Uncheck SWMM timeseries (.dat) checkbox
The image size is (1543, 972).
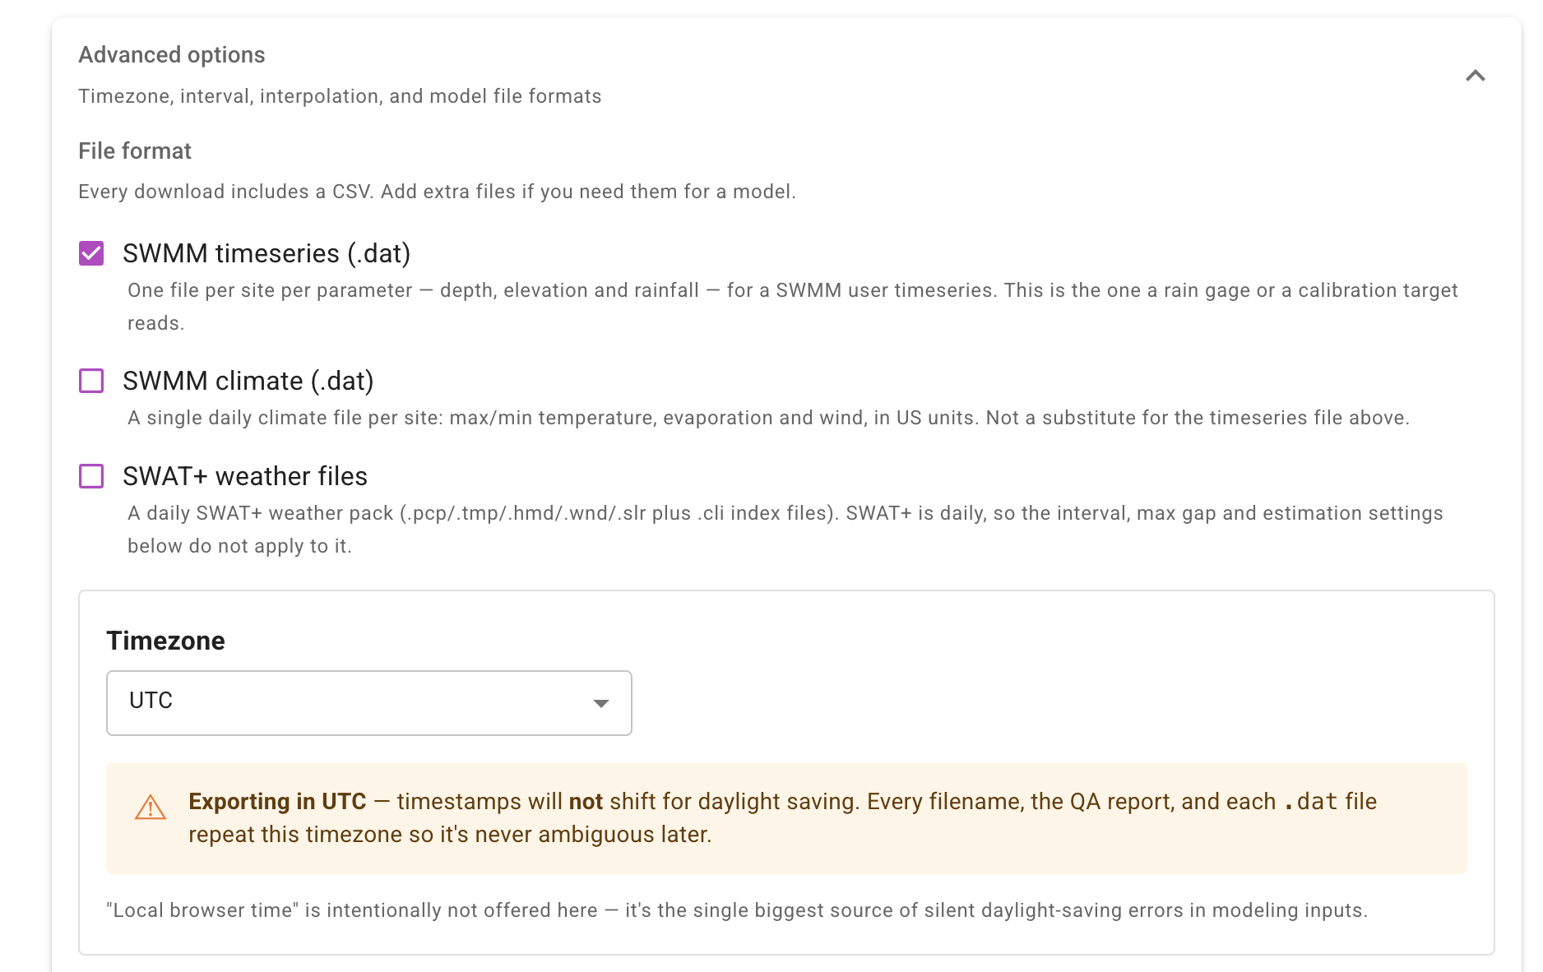pos(91,253)
